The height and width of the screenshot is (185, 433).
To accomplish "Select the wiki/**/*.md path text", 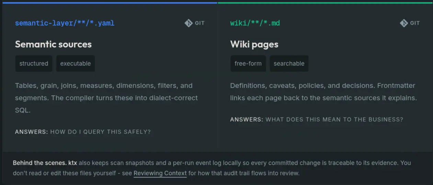I will [255, 23].
